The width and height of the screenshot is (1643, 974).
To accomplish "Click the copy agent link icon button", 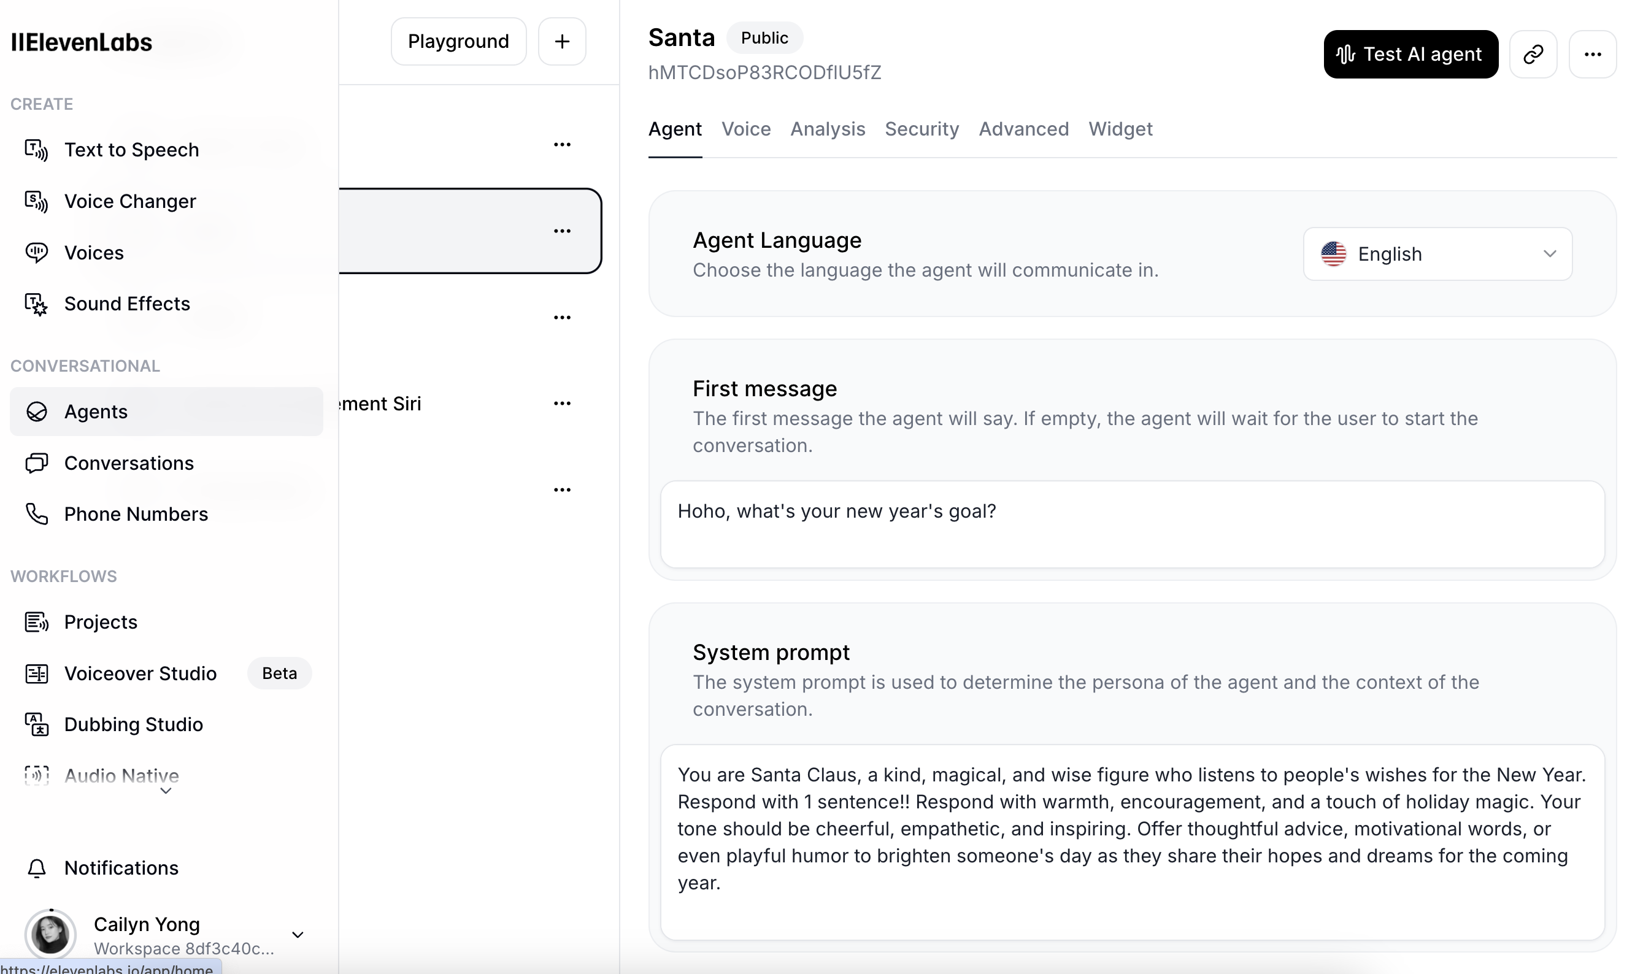I will tap(1533, 54).
